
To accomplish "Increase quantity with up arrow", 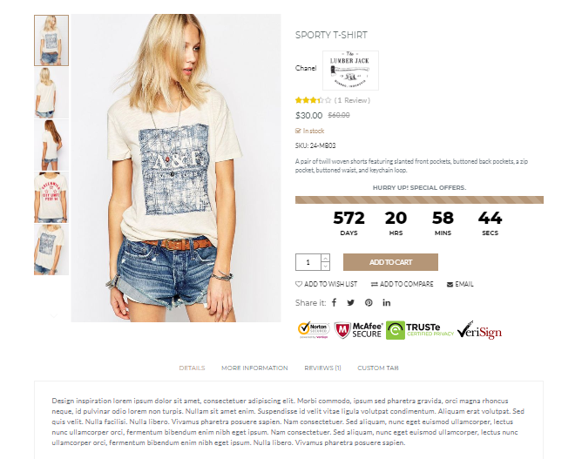I will tap(325, 258).
